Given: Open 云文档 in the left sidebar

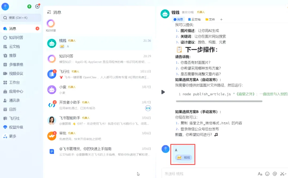Looking at the screenshot, I should point(21,47).
